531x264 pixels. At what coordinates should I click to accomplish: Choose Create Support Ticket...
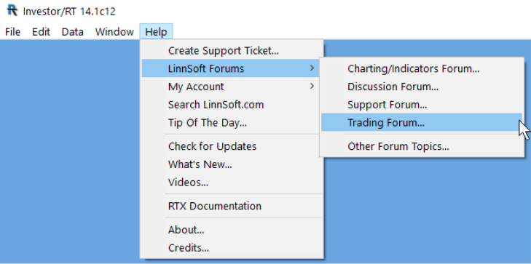[x=232, y=51]
